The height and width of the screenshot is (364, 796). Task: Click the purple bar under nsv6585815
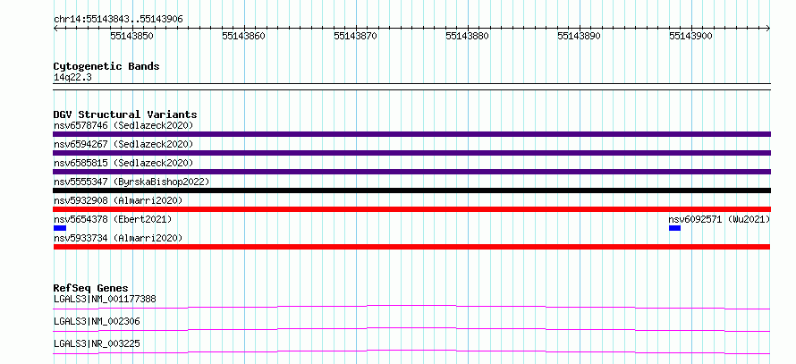pos(411,172)
